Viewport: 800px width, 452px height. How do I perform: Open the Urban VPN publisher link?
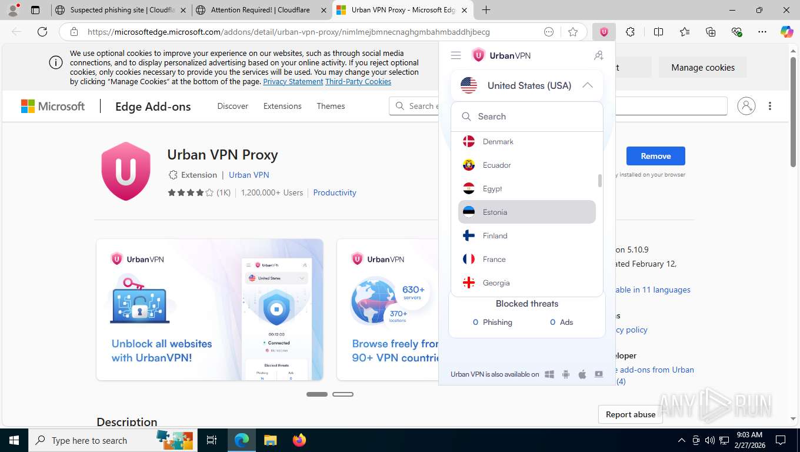[x=249, y=175]
